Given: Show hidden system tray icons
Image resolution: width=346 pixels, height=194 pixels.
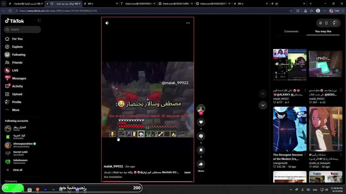Looking at the screenshot, I should pos(291,190).
